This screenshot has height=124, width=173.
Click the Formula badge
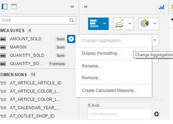(57, 64)
